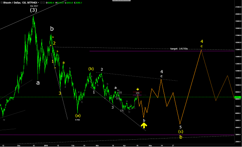Click the Dec label on the time axis
Screen dimensions: 242x147
click(x=19, y=145)
